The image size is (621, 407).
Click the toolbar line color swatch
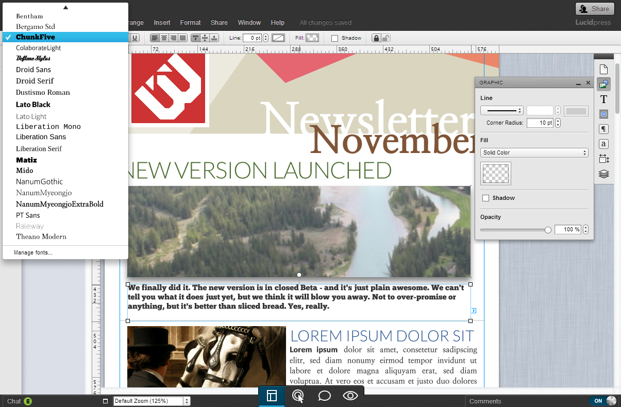pos(278,38)
